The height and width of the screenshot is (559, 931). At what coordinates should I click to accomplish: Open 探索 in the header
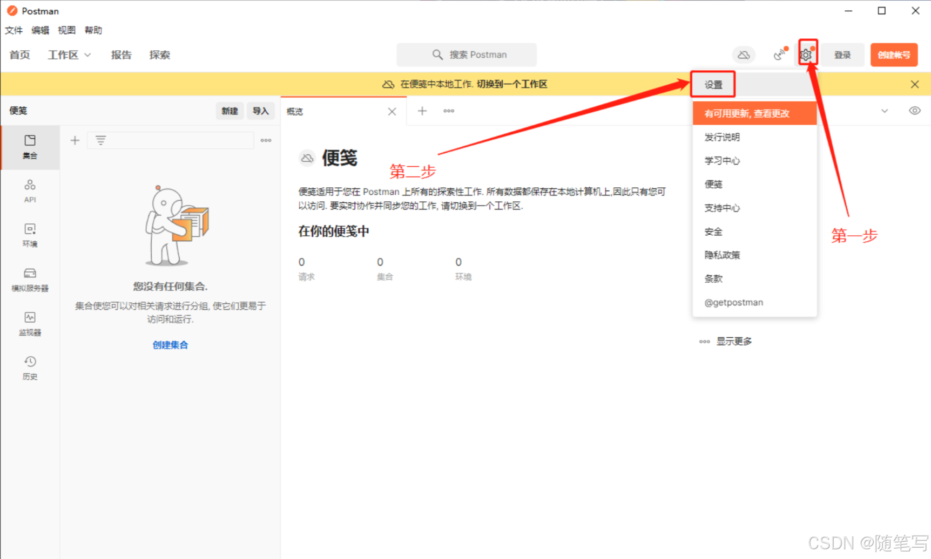[x=159, y=54]
